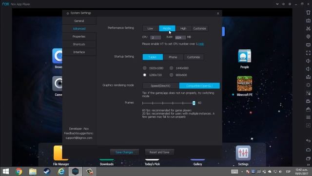Click the Android home sidebar icon

[308, 150]
